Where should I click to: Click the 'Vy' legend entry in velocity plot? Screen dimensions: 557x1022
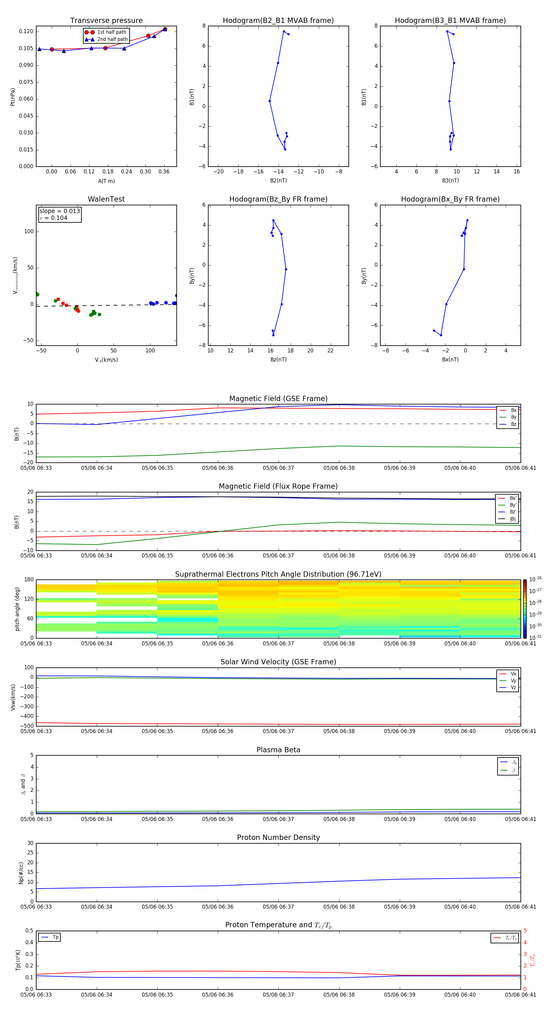pos(508,680)
